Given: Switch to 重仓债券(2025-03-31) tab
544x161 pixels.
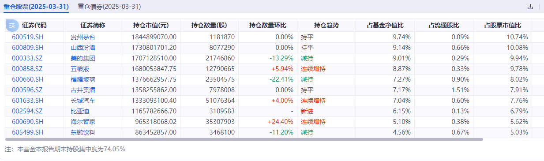Looking at the screenshot, I should 109,7.
